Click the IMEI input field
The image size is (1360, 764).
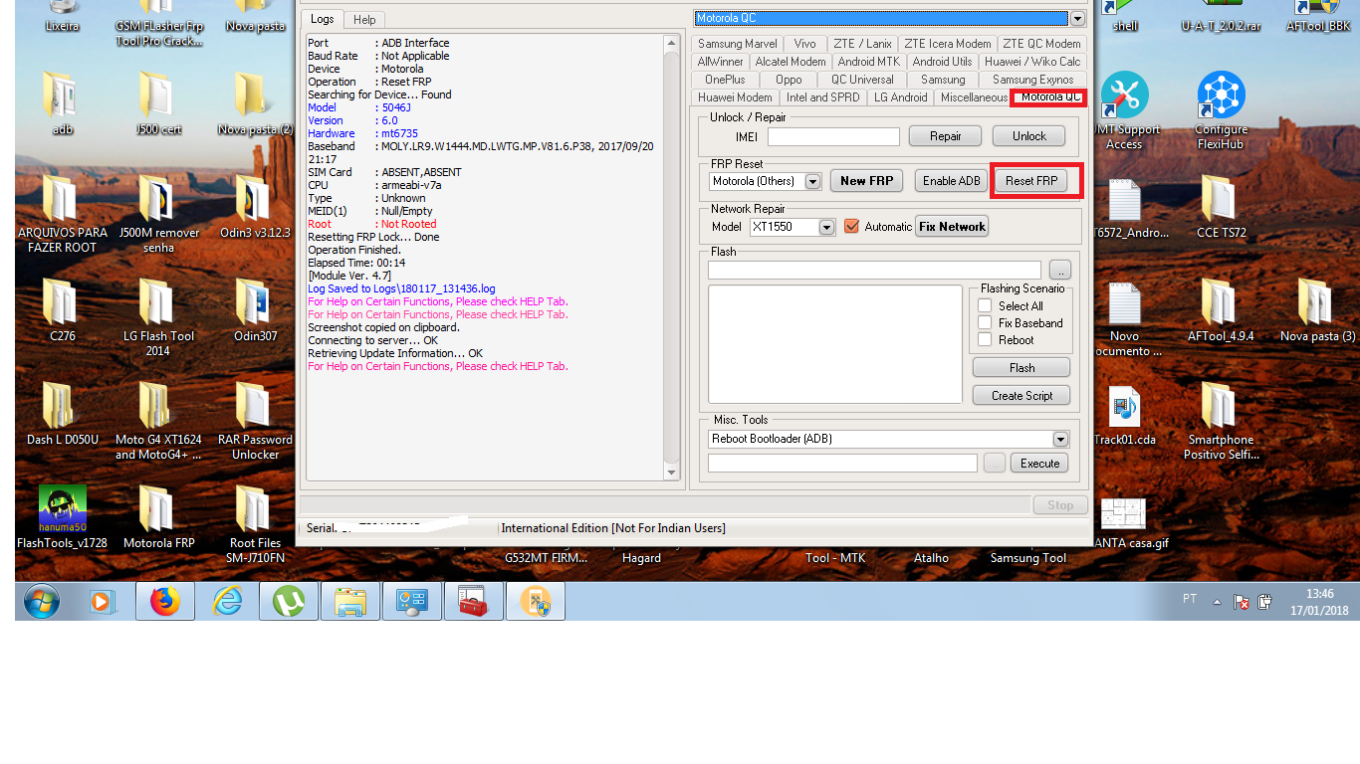point(833,136)
